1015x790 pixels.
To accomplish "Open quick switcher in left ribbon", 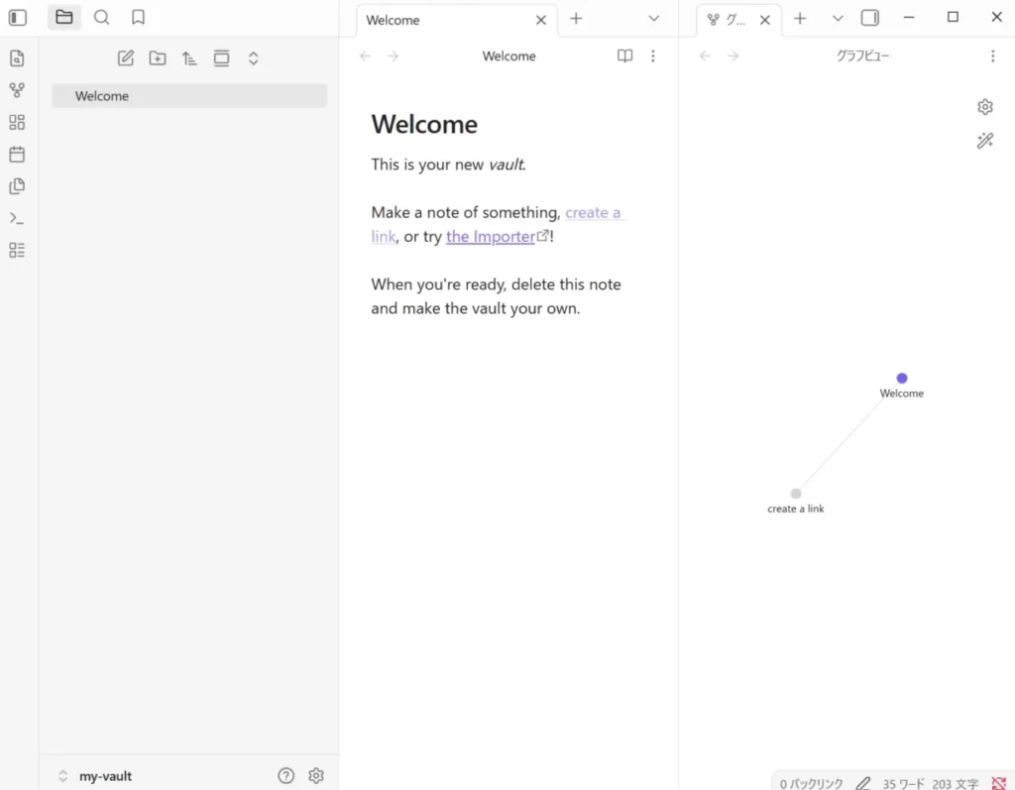I will [17, 58].
